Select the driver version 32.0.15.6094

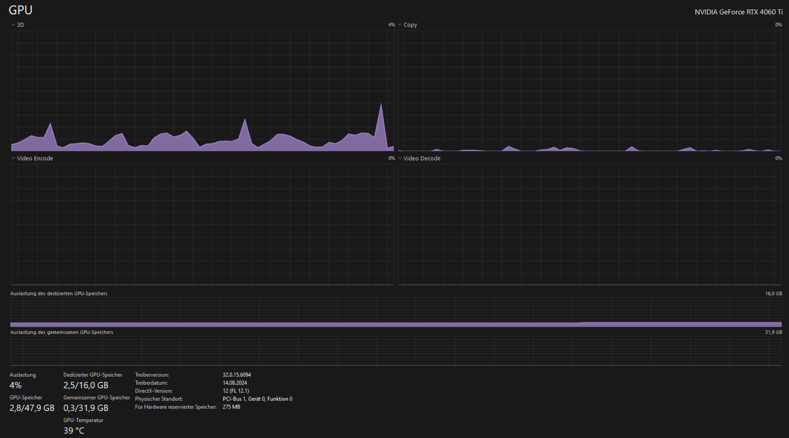coord(237,375)
